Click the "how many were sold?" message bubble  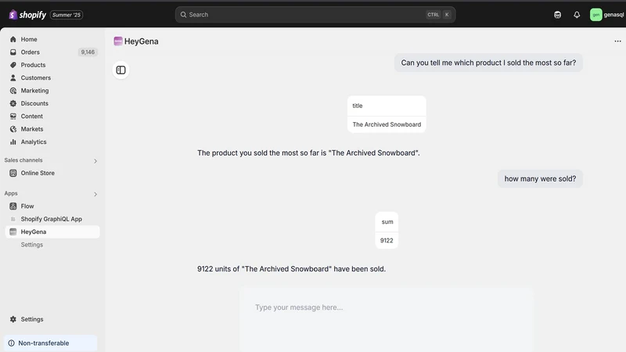(540, 179)
